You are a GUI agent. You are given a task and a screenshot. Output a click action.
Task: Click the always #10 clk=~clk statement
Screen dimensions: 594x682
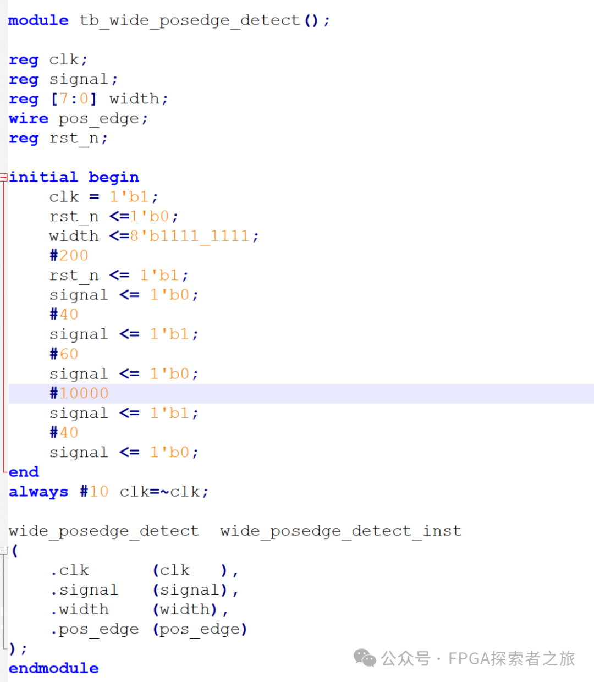pos(108,492)
